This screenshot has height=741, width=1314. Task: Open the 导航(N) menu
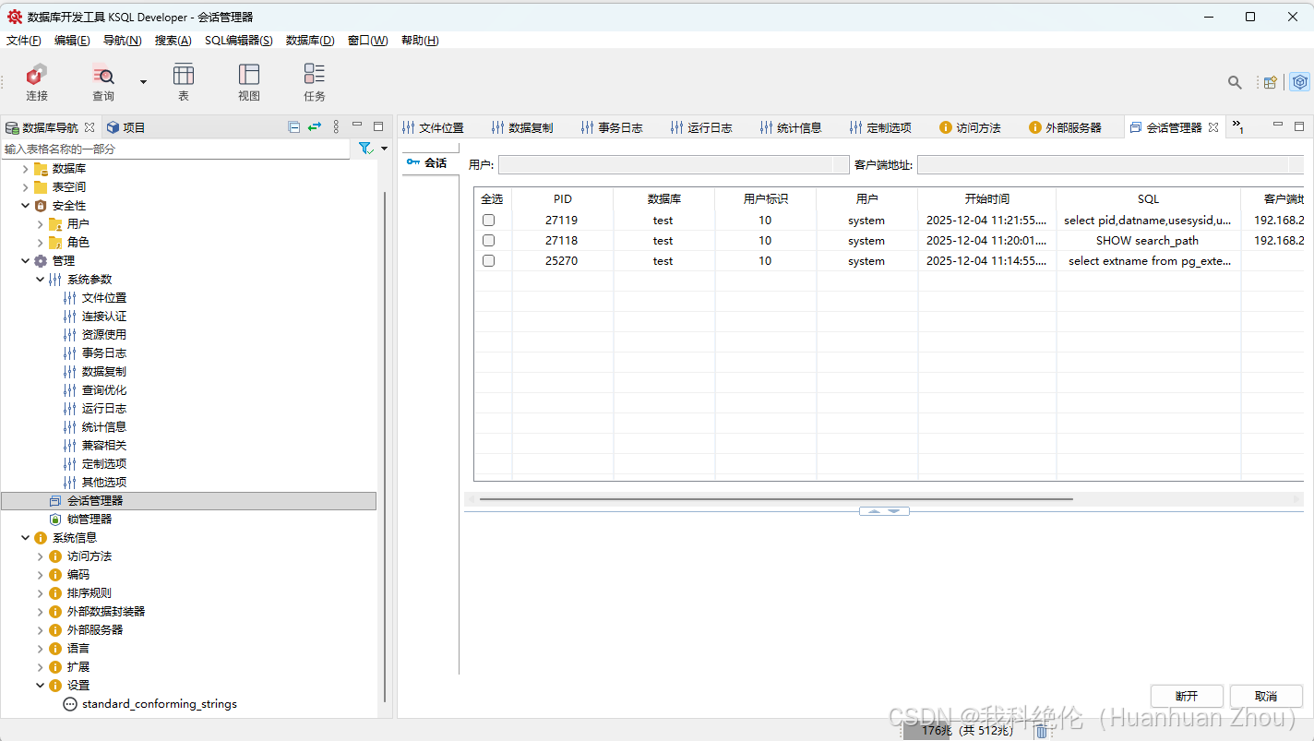[122, 41]
